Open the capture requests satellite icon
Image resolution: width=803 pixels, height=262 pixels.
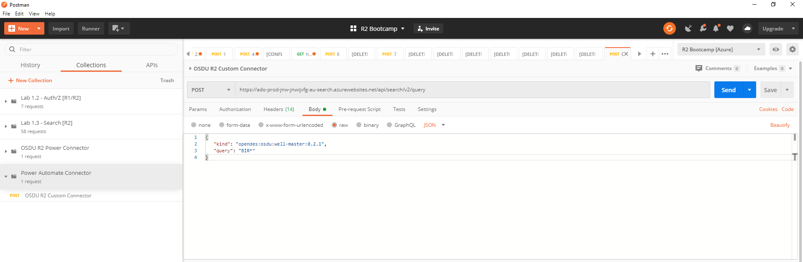click(688, 28)
